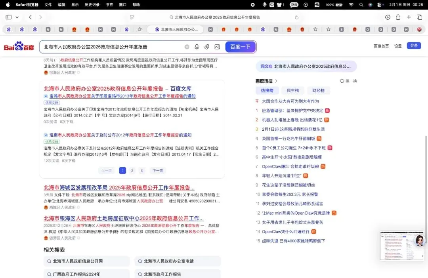Select related search 北海市政府工作报告
This screenshot has height=278, width=428.
[x=178, y=274]
